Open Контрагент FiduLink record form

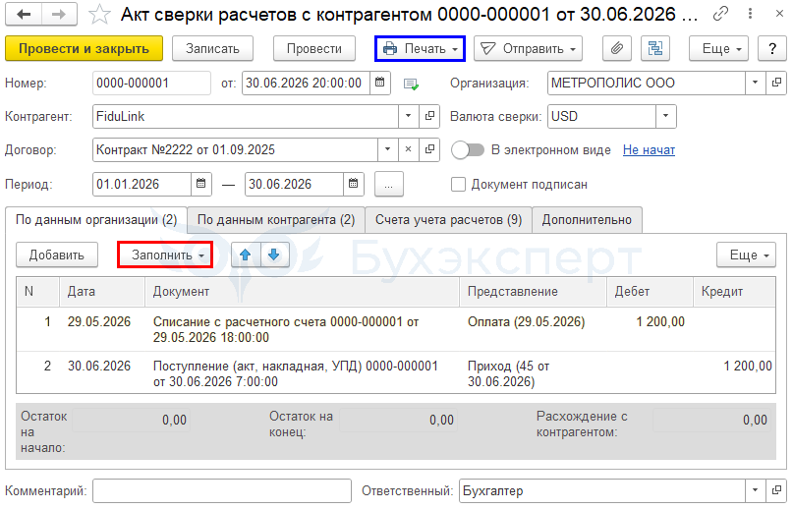coord(429,116)
